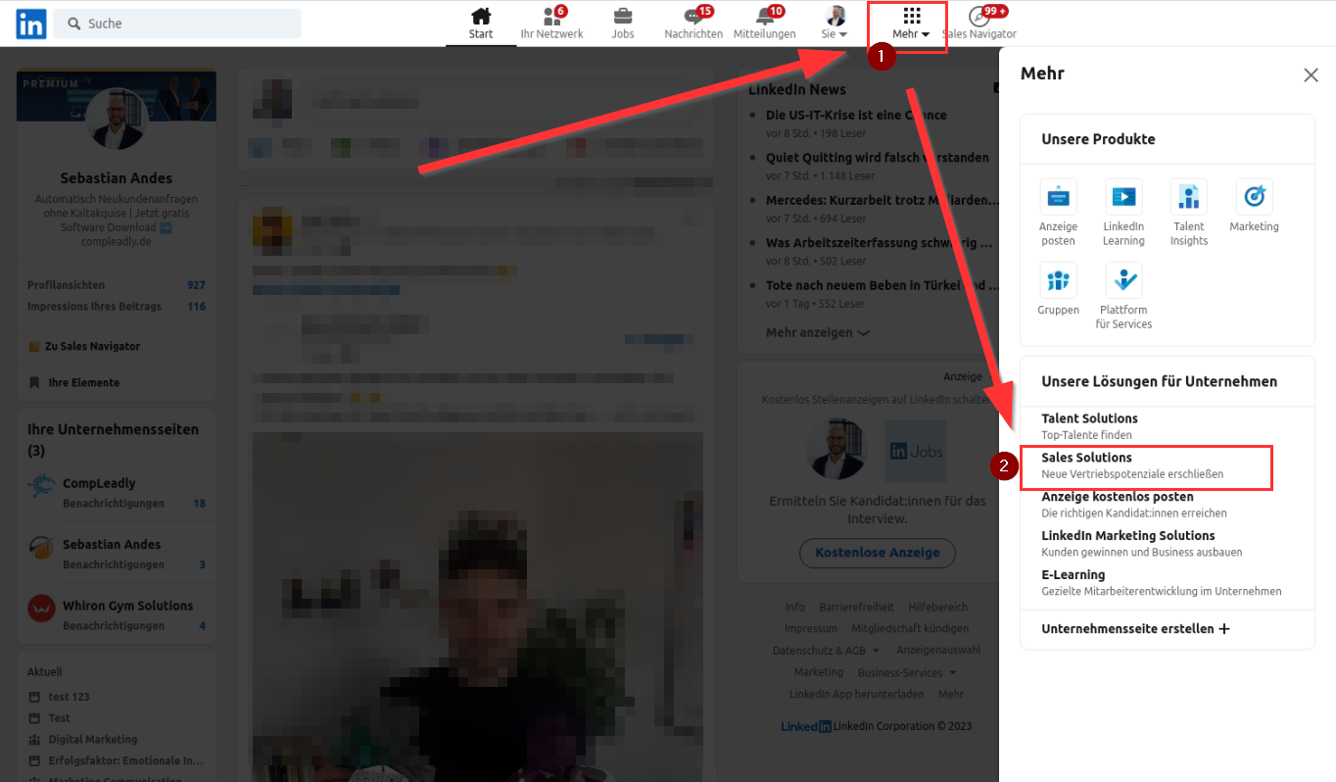Click into the Suche search field
The image size is (1336, 782).
click(186, 24)
